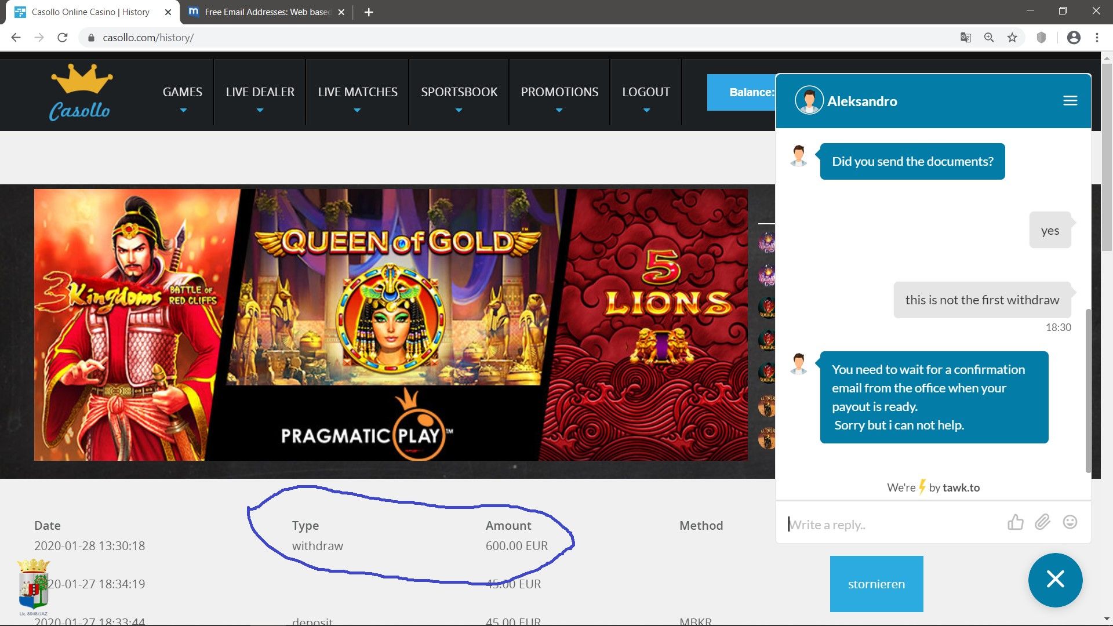Bookmark this page with star icon
The width and height of the screenshot is (1113, 626).
tap(1012, 38)
